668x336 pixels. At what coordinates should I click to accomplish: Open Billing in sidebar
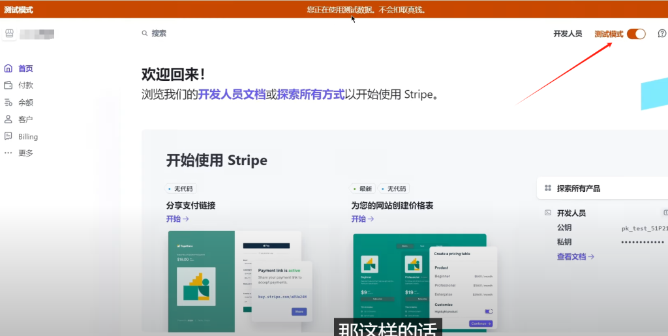tap(28, 137)
